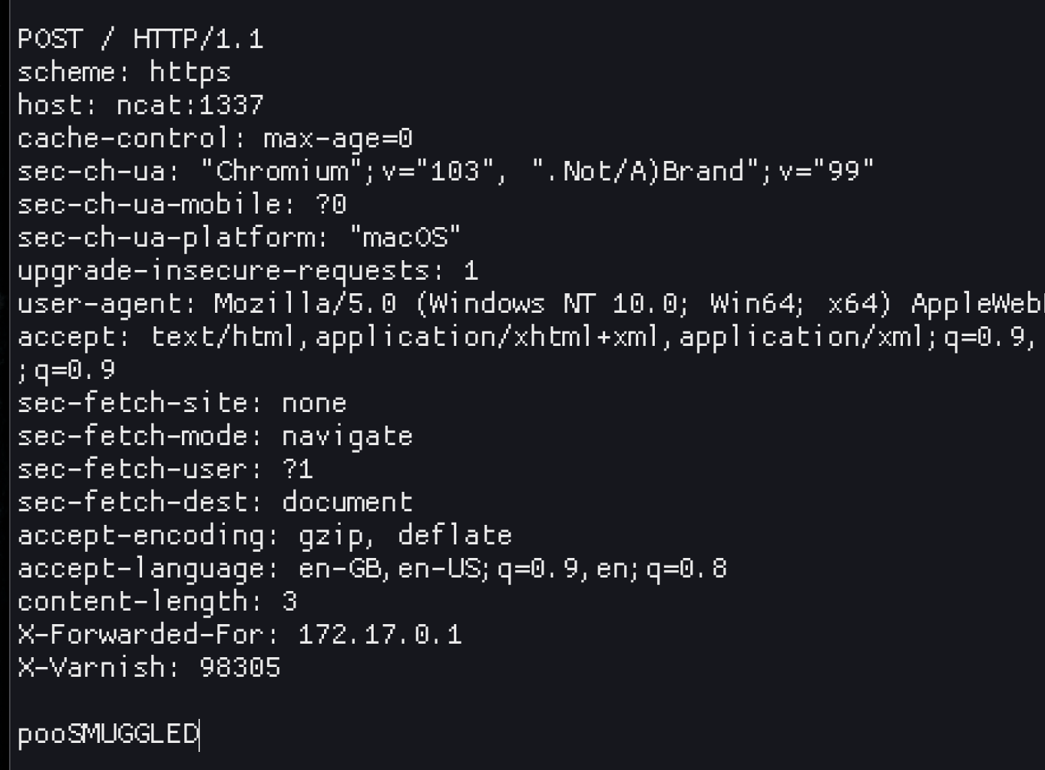Click the accept-language en-GB header line
This screenshot has height=770, width=1045.
372,568
